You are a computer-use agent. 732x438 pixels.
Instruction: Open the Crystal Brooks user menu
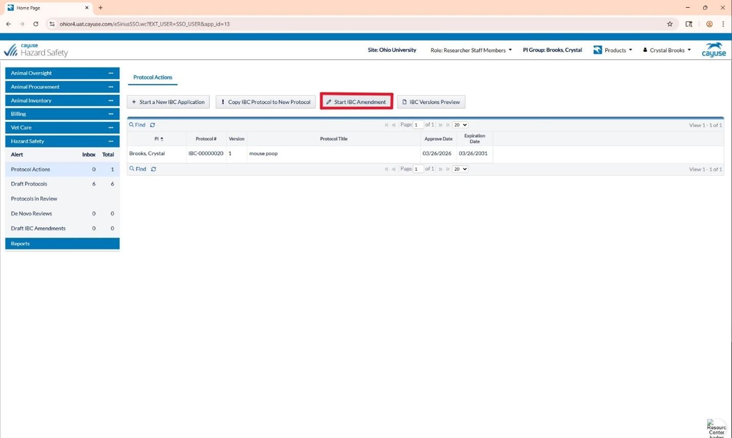[x=667, y=50]
